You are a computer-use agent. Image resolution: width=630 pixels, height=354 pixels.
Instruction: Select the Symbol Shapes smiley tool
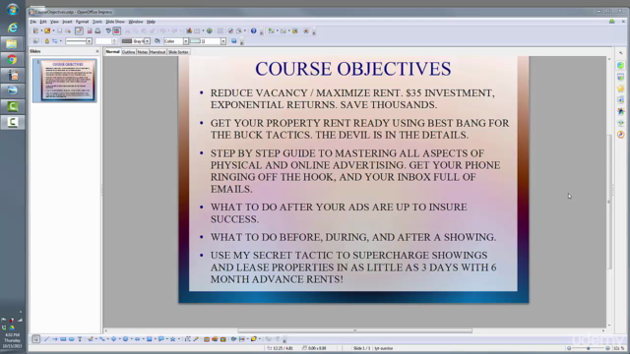tap(125, 339)
